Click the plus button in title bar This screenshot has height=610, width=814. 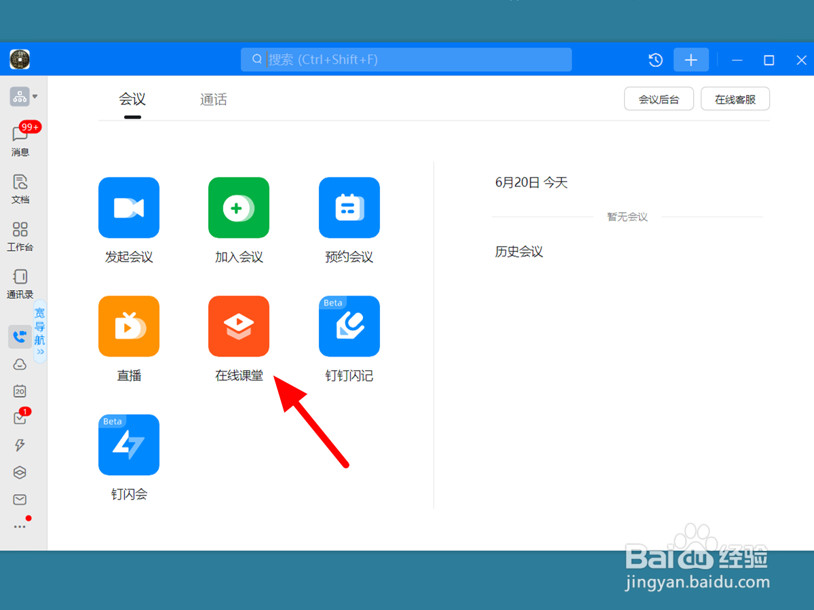pyautogui.click(x=691, y=60)
